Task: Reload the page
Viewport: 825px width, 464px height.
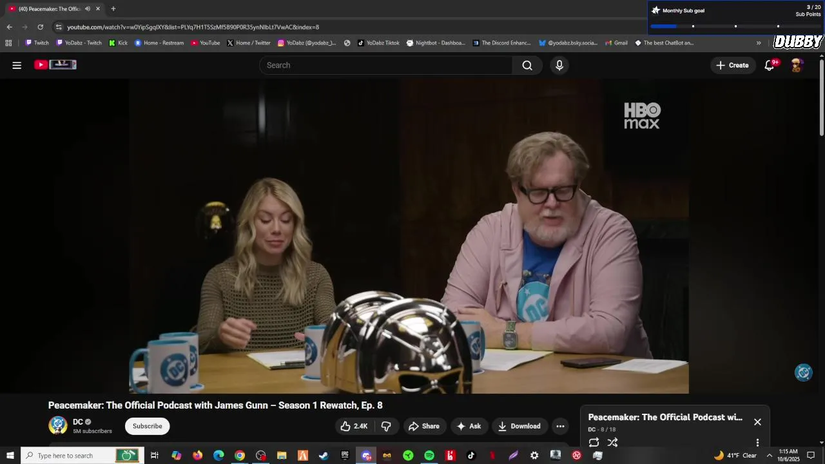Action: click(40, 27)
